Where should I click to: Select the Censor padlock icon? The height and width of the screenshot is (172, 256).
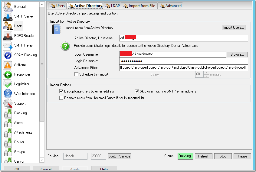(8, 160)
